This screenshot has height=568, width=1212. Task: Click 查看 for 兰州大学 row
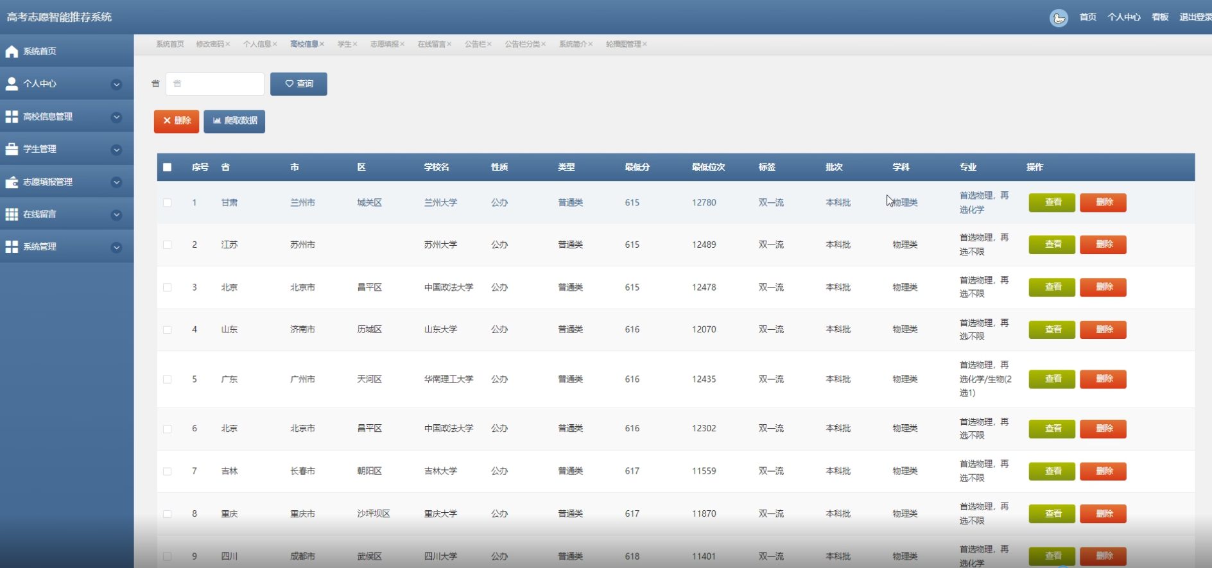[x=1052, y=203]
